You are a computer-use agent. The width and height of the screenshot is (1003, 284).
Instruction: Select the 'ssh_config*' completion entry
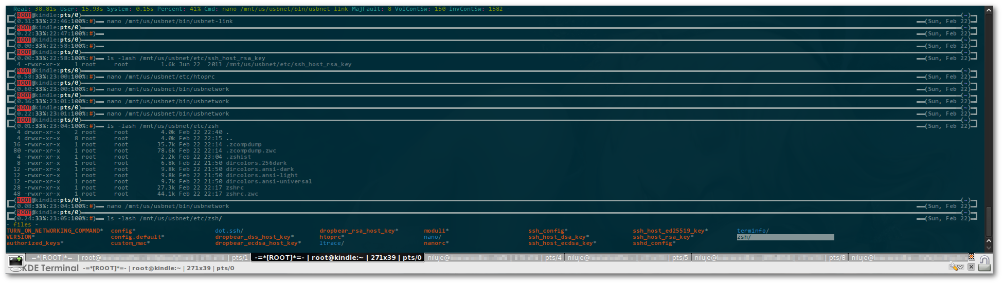coord(548,231)
